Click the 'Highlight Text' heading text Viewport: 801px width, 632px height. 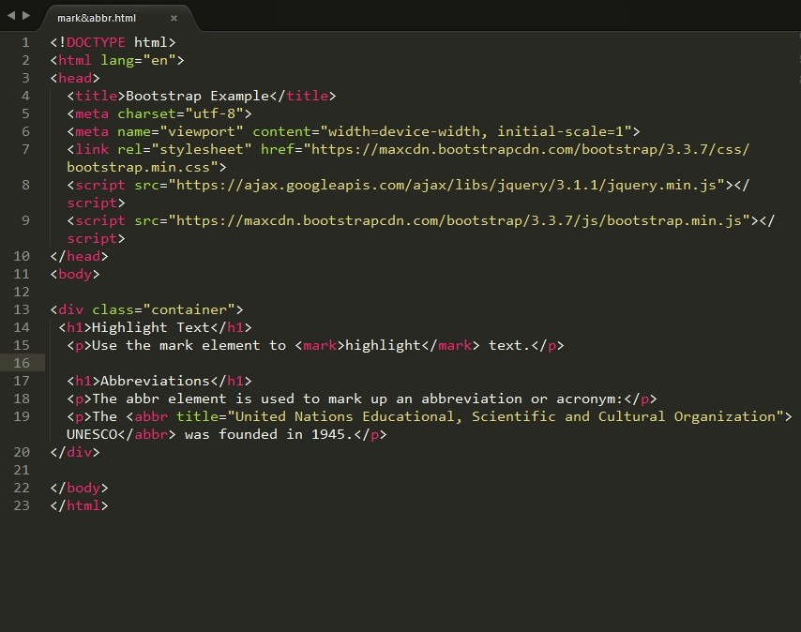(151, 328)
